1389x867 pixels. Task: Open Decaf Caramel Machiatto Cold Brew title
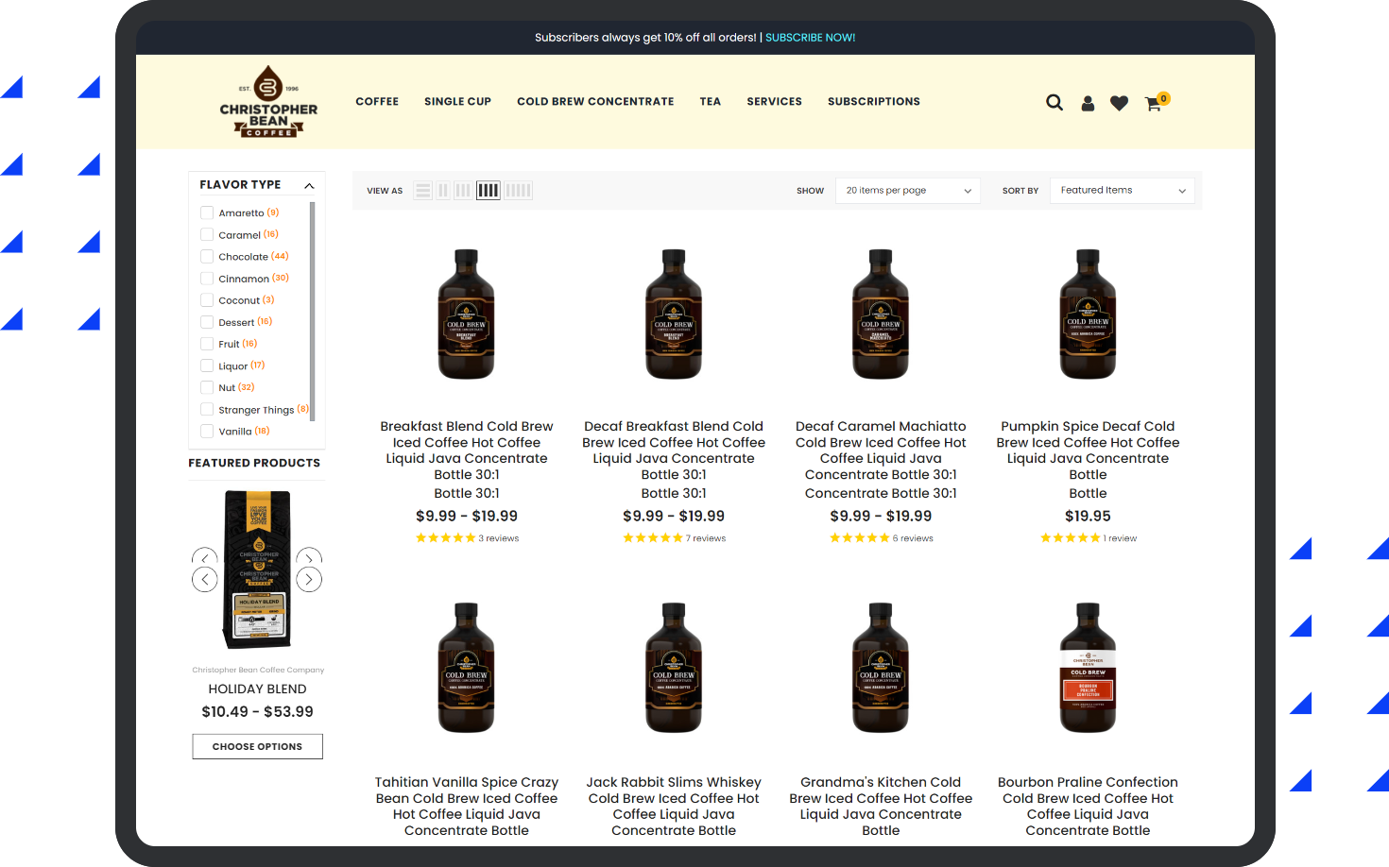[x=881, y=450]
